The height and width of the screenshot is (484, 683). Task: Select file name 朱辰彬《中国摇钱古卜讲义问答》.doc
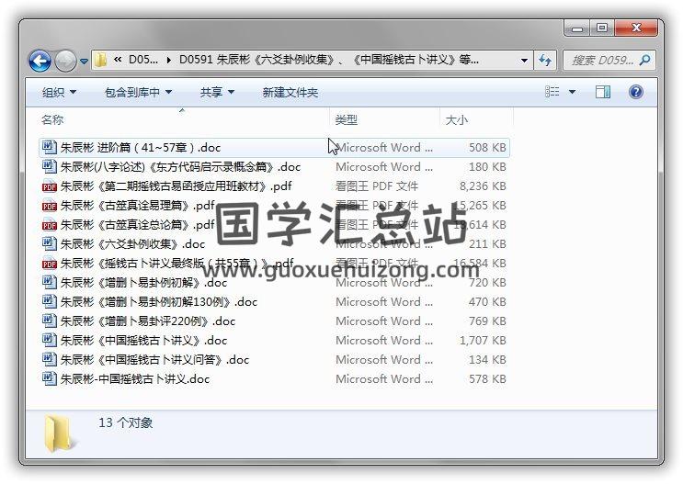[154, 359]
